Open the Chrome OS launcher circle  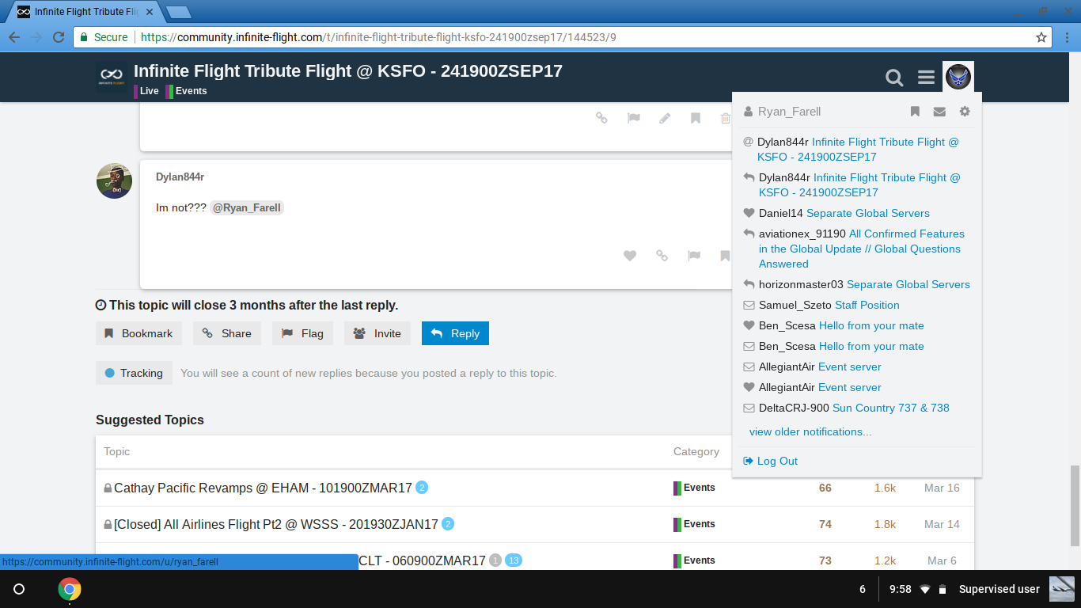click(x=20, y=589)
